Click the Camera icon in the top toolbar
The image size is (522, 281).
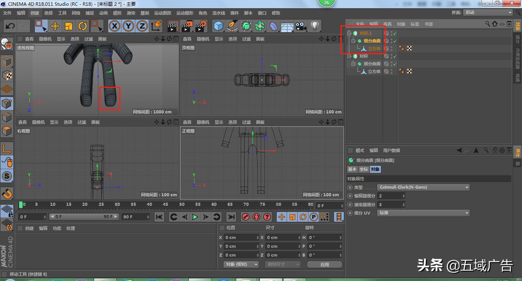point(300,26)
